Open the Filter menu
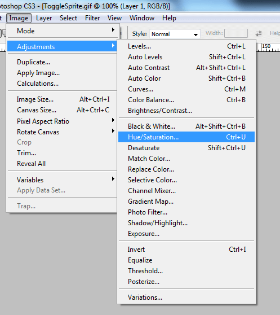This screenshot has width=280, height=315. pyautogui.click(x=92, y=18)
